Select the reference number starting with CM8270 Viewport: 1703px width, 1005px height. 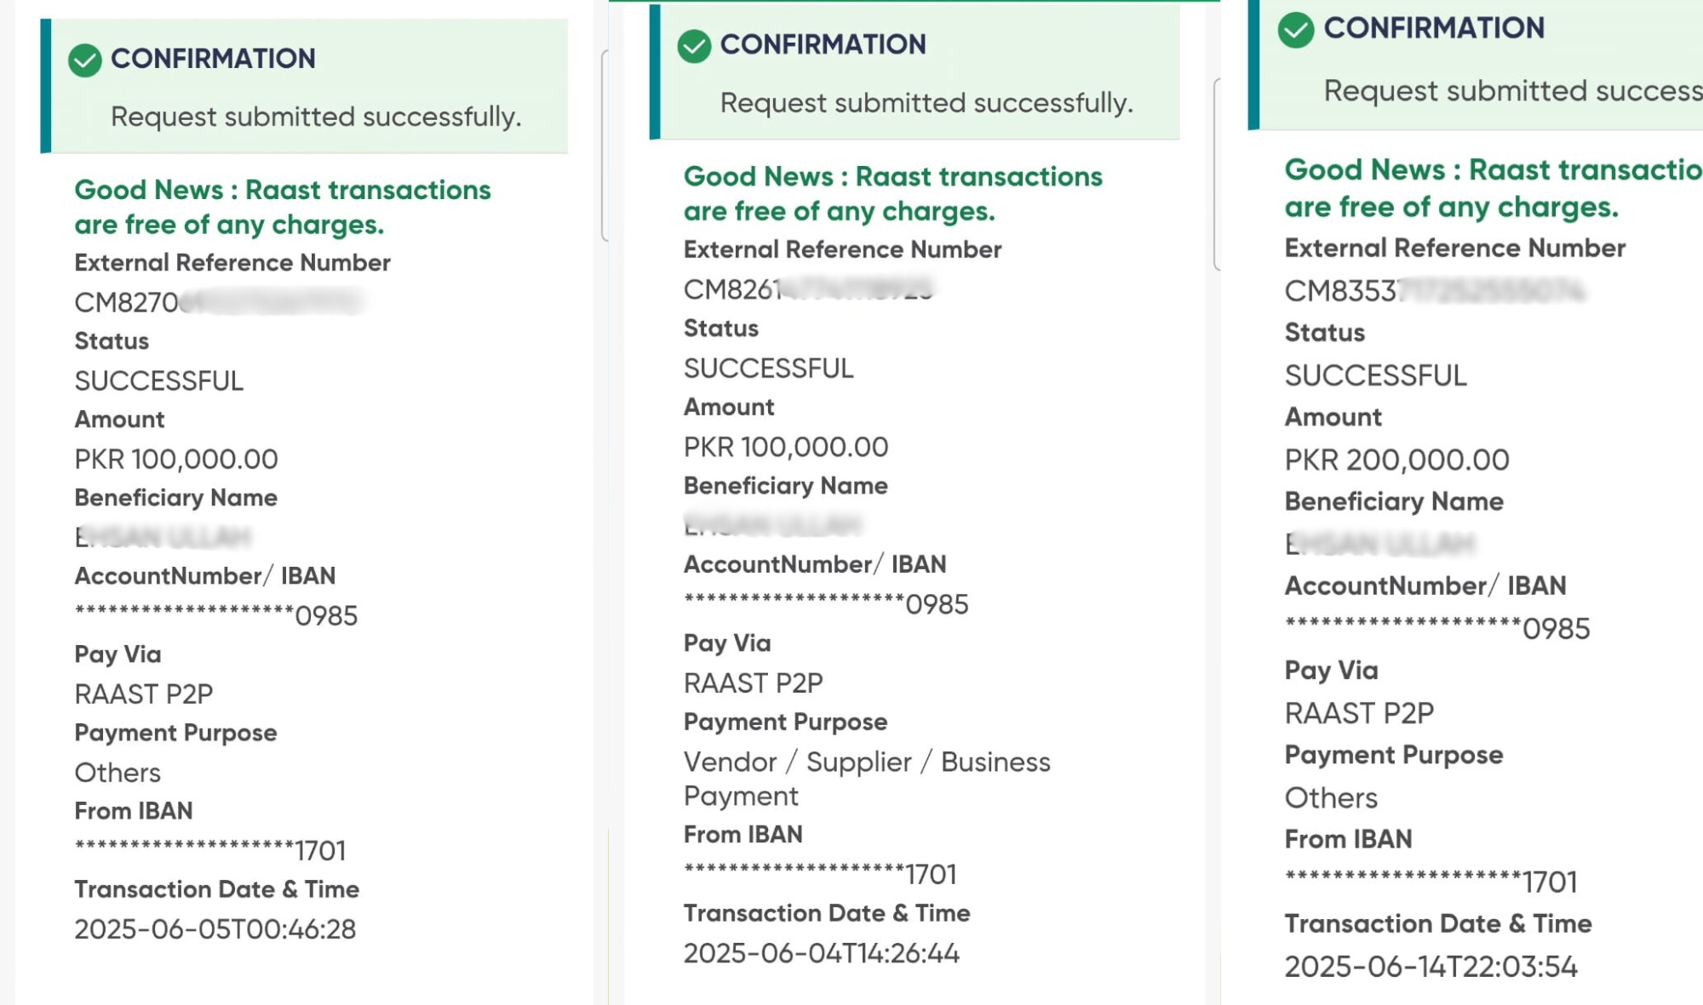click(217, 302)
